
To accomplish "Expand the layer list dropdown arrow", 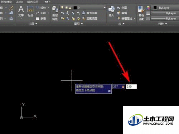I will pos(105,8).
